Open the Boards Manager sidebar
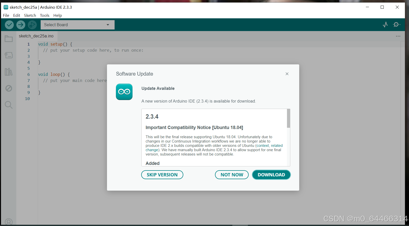409x226 pixels. tap(9, 55)
